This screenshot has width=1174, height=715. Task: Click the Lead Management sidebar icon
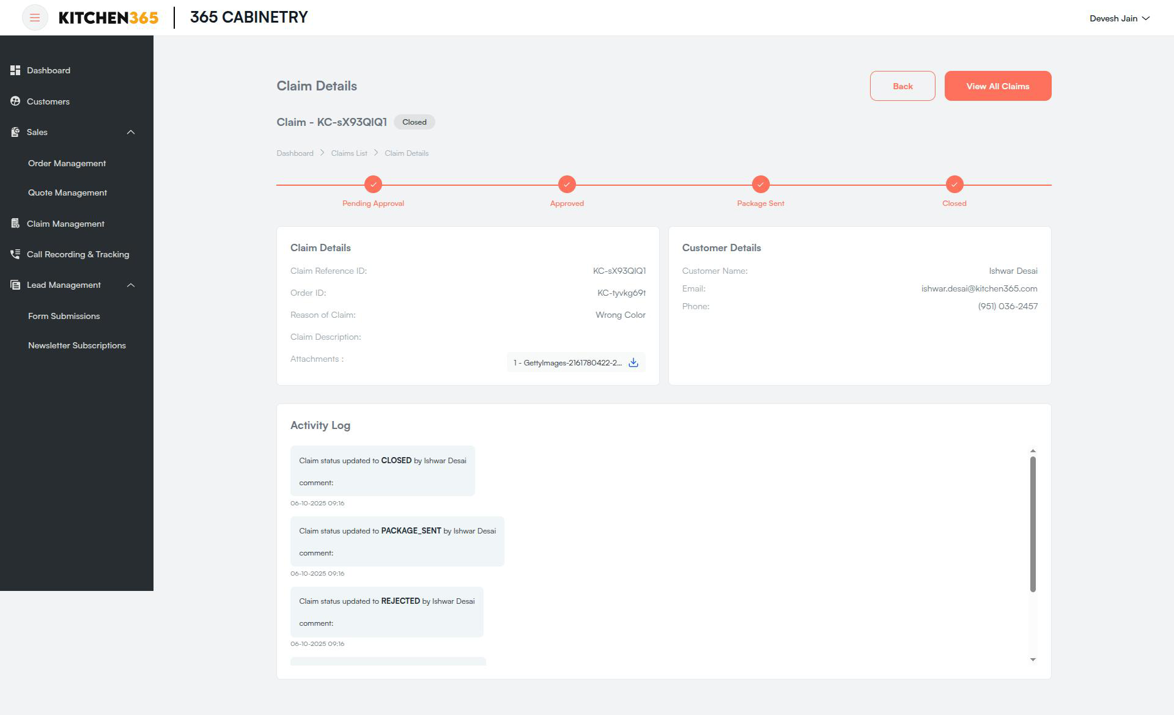[x=15, y=285]
